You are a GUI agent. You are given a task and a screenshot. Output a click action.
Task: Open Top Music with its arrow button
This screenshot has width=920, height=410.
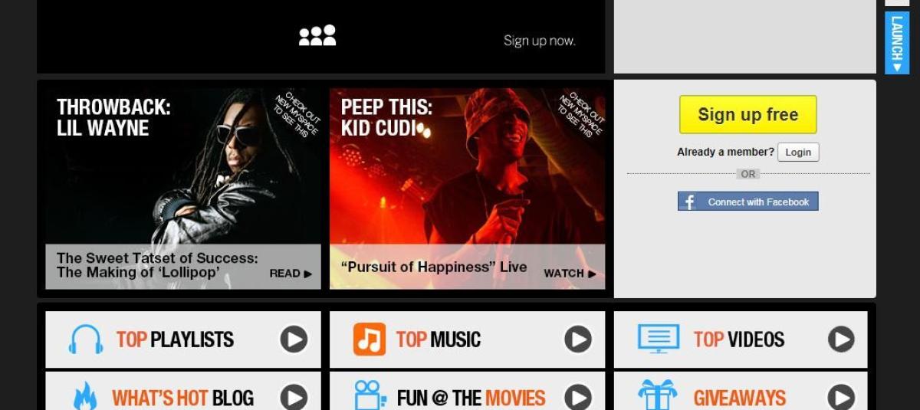[578, 339]
